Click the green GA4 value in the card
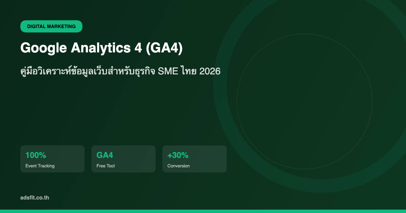406x213 pixels. point(105,155)
